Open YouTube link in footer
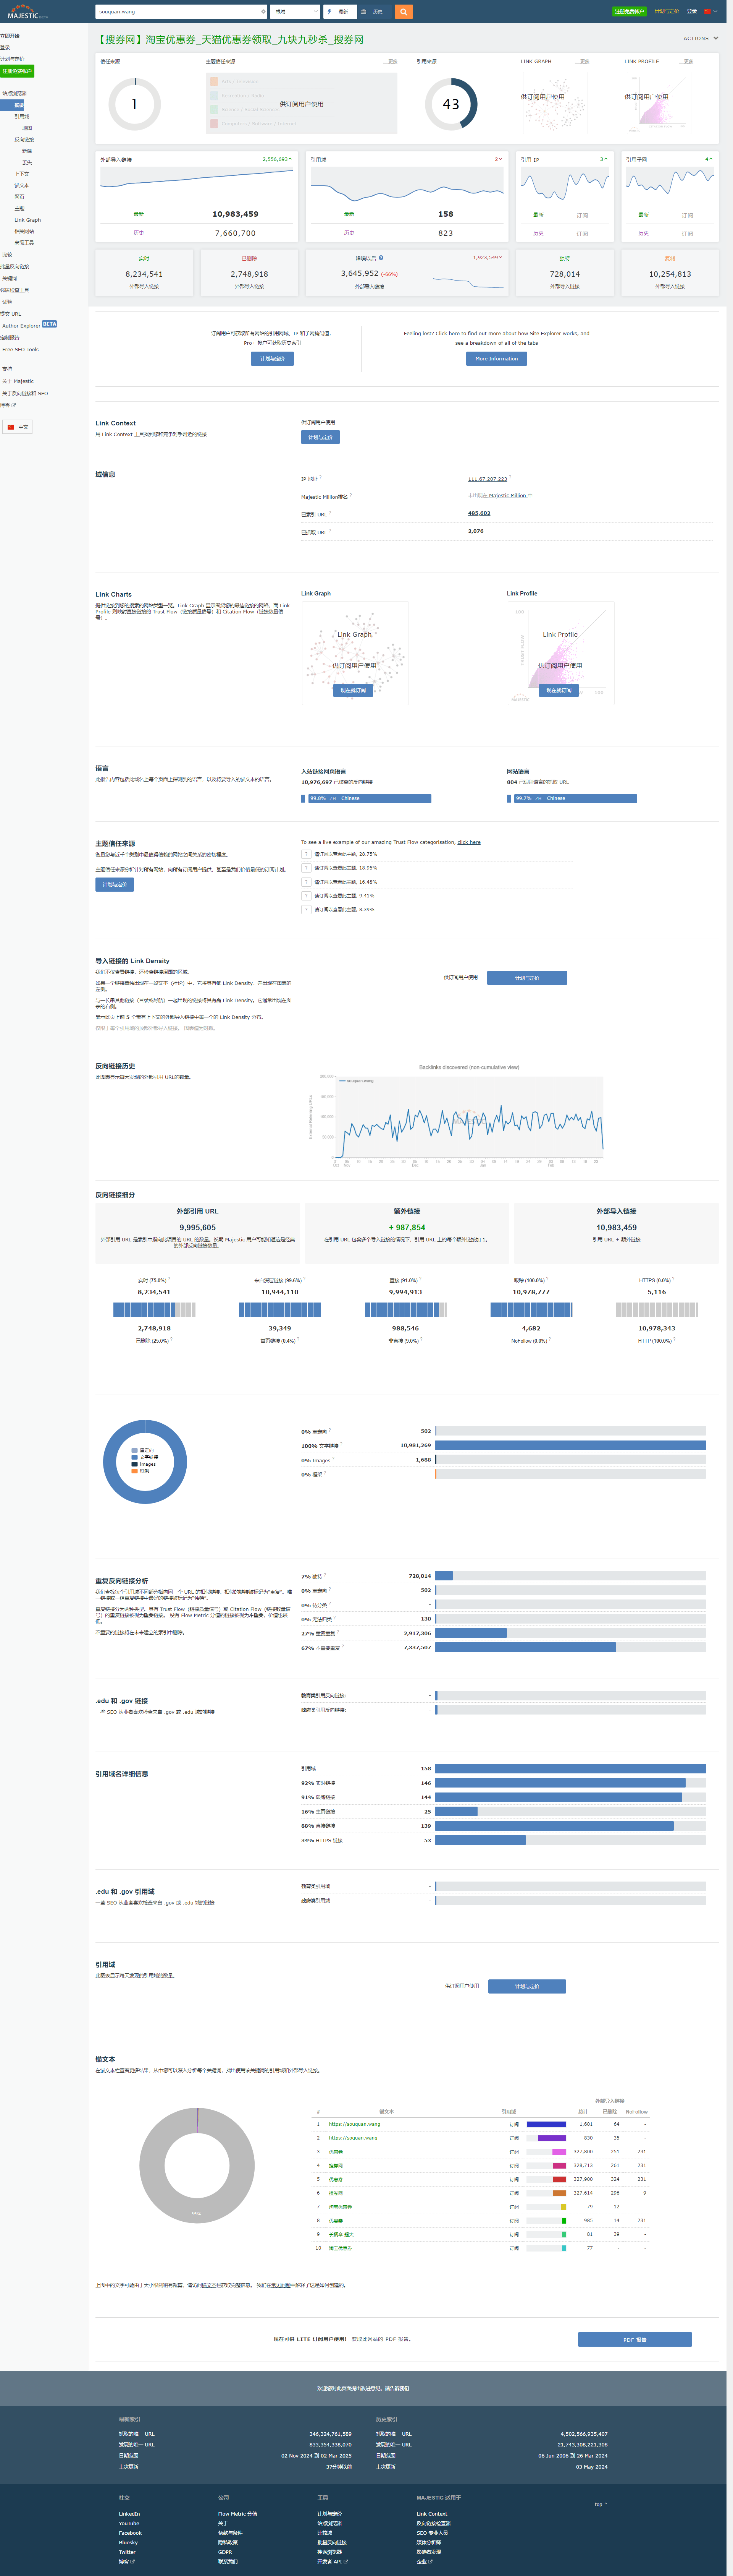Image resolution: width=733 pixels, height=2576 pixels. point(129,2523)
